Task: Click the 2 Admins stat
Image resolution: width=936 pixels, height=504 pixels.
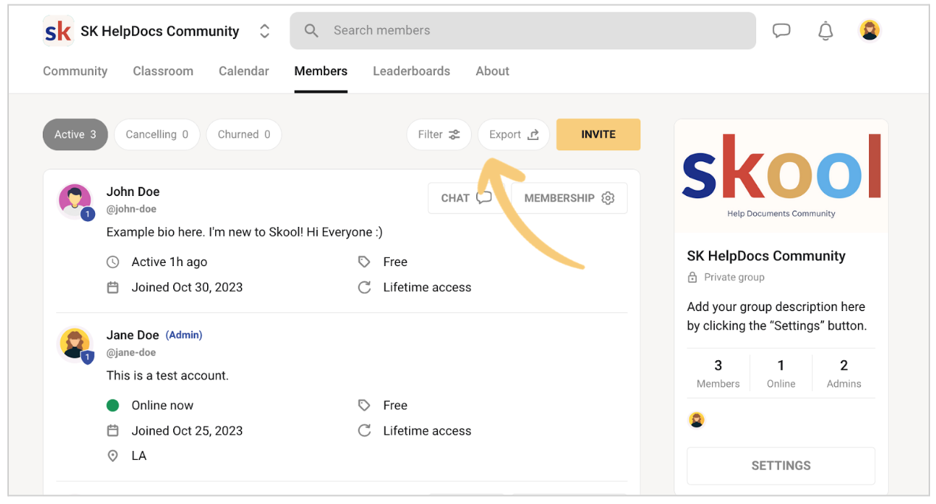Action: tap(844, 373)
